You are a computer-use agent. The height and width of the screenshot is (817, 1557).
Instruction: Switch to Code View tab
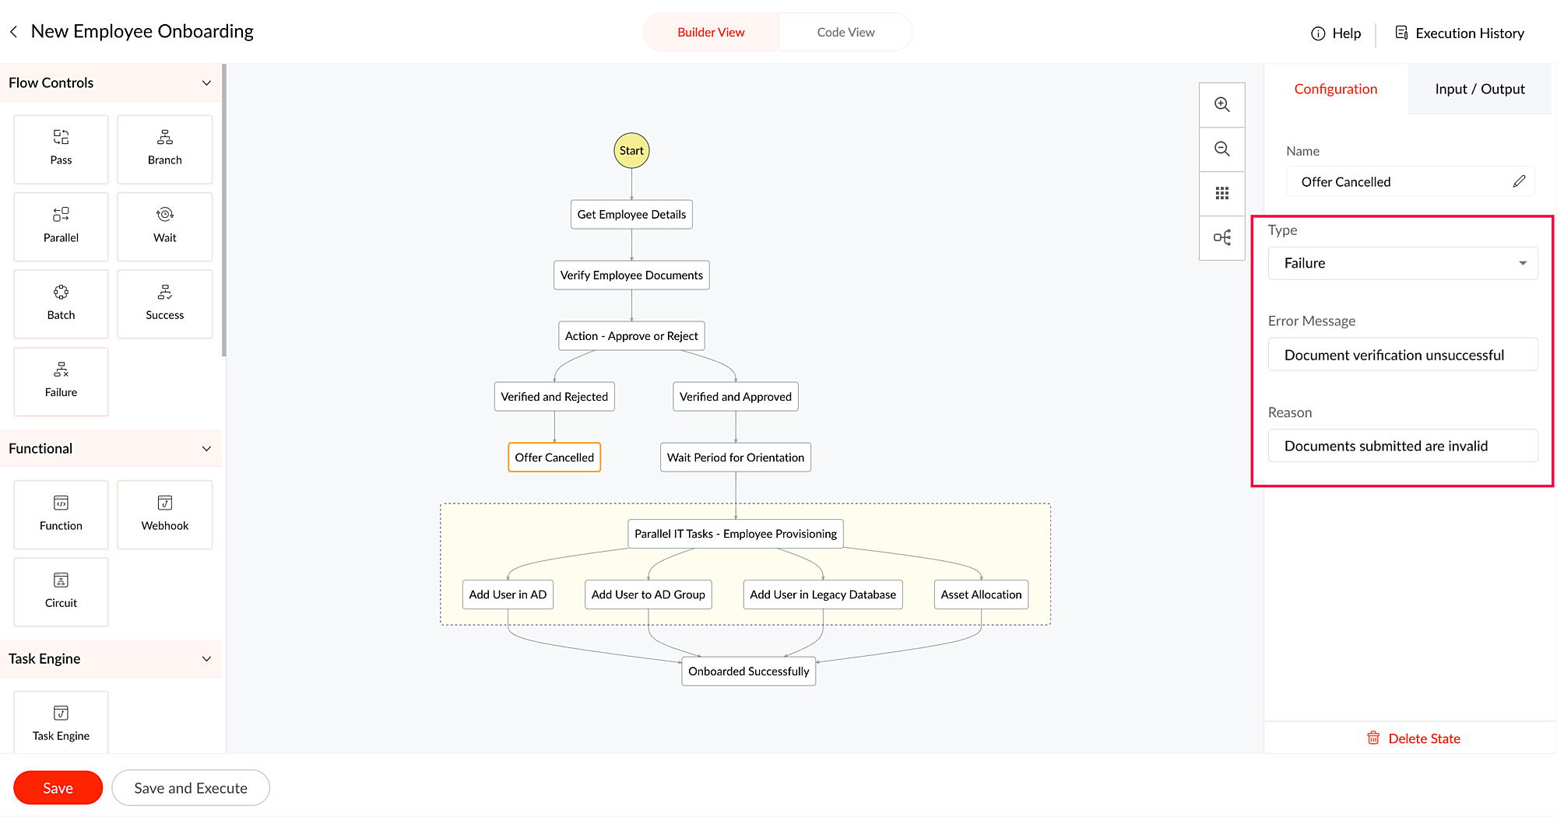(x=845, y=33)
